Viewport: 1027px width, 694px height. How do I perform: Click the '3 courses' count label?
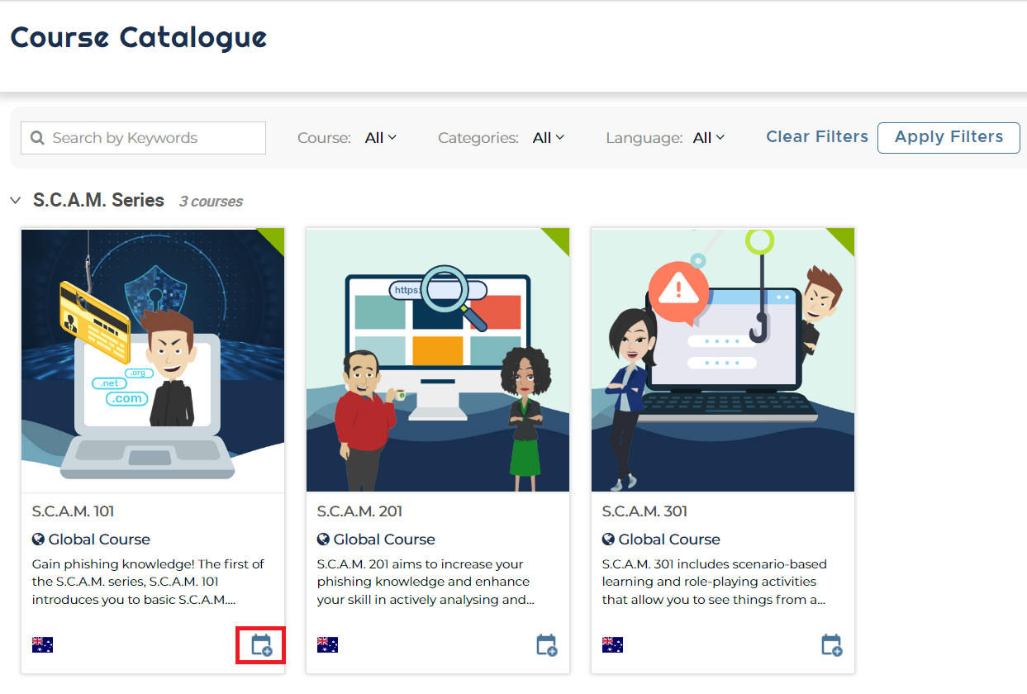coord(211,202)
